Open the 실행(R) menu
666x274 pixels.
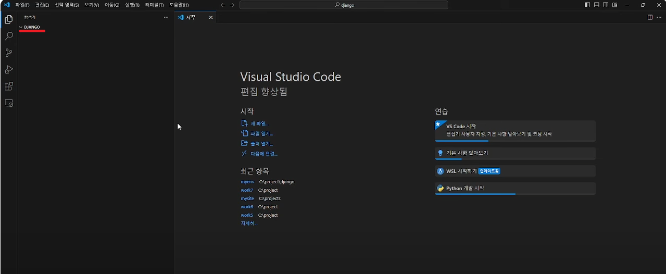(132, 5)
